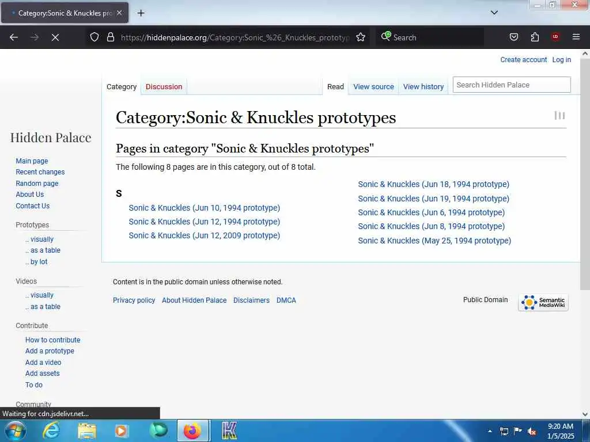
Task: Open the Windows Start menu
Action: point(14,430)
